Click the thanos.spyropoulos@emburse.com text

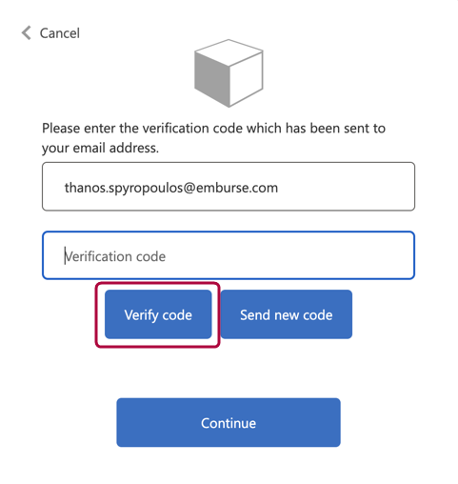[x=171, y=188]
